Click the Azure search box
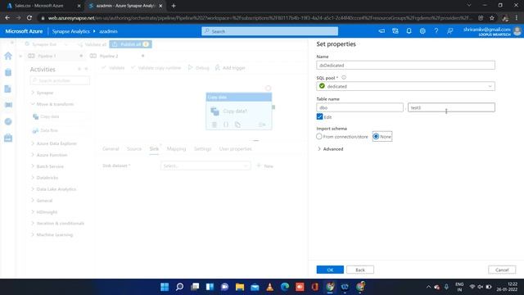524x295 pixels. pyautogui.click(x=269, y=31)
